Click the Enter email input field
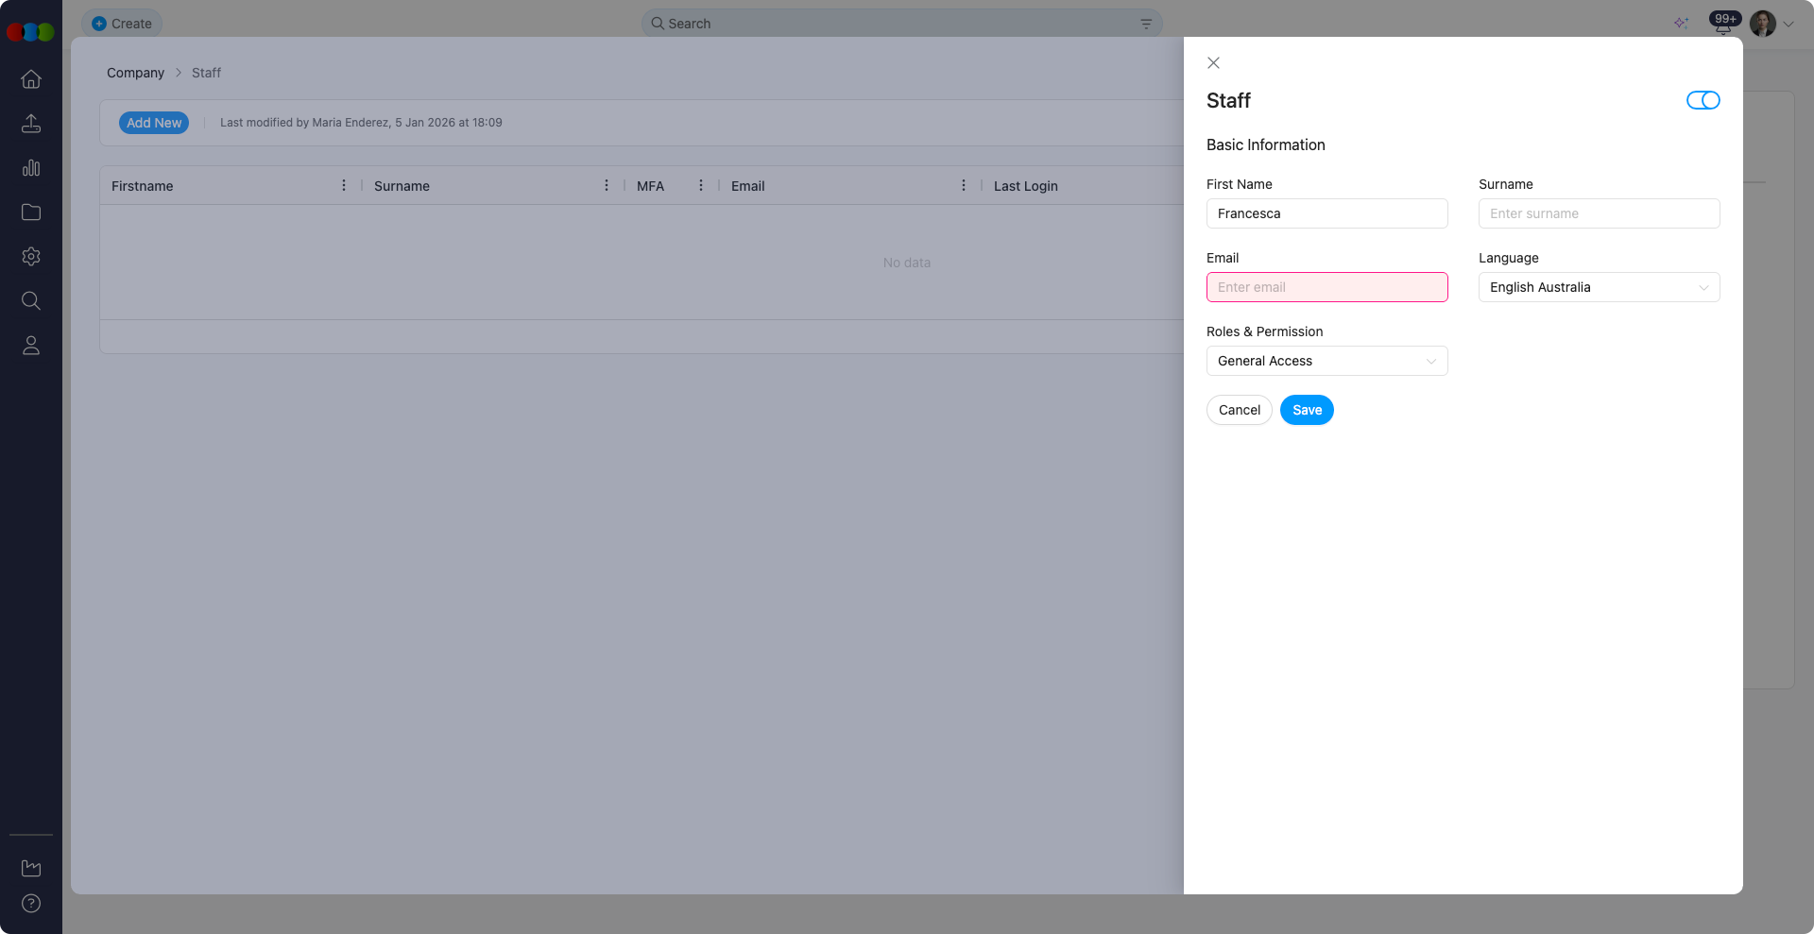The width and height of the screenshot is (1814, 934). pyautogui.click(x=1326, y=287)
